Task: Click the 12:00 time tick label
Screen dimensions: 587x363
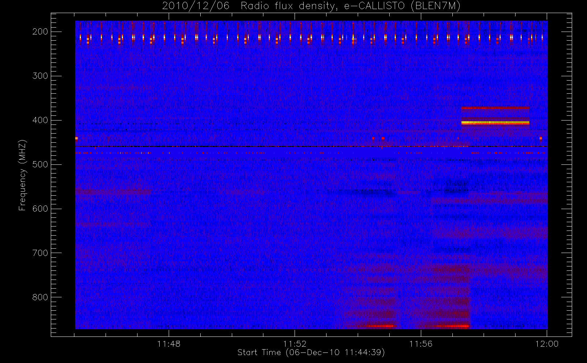Action: [x=547, y=344]
